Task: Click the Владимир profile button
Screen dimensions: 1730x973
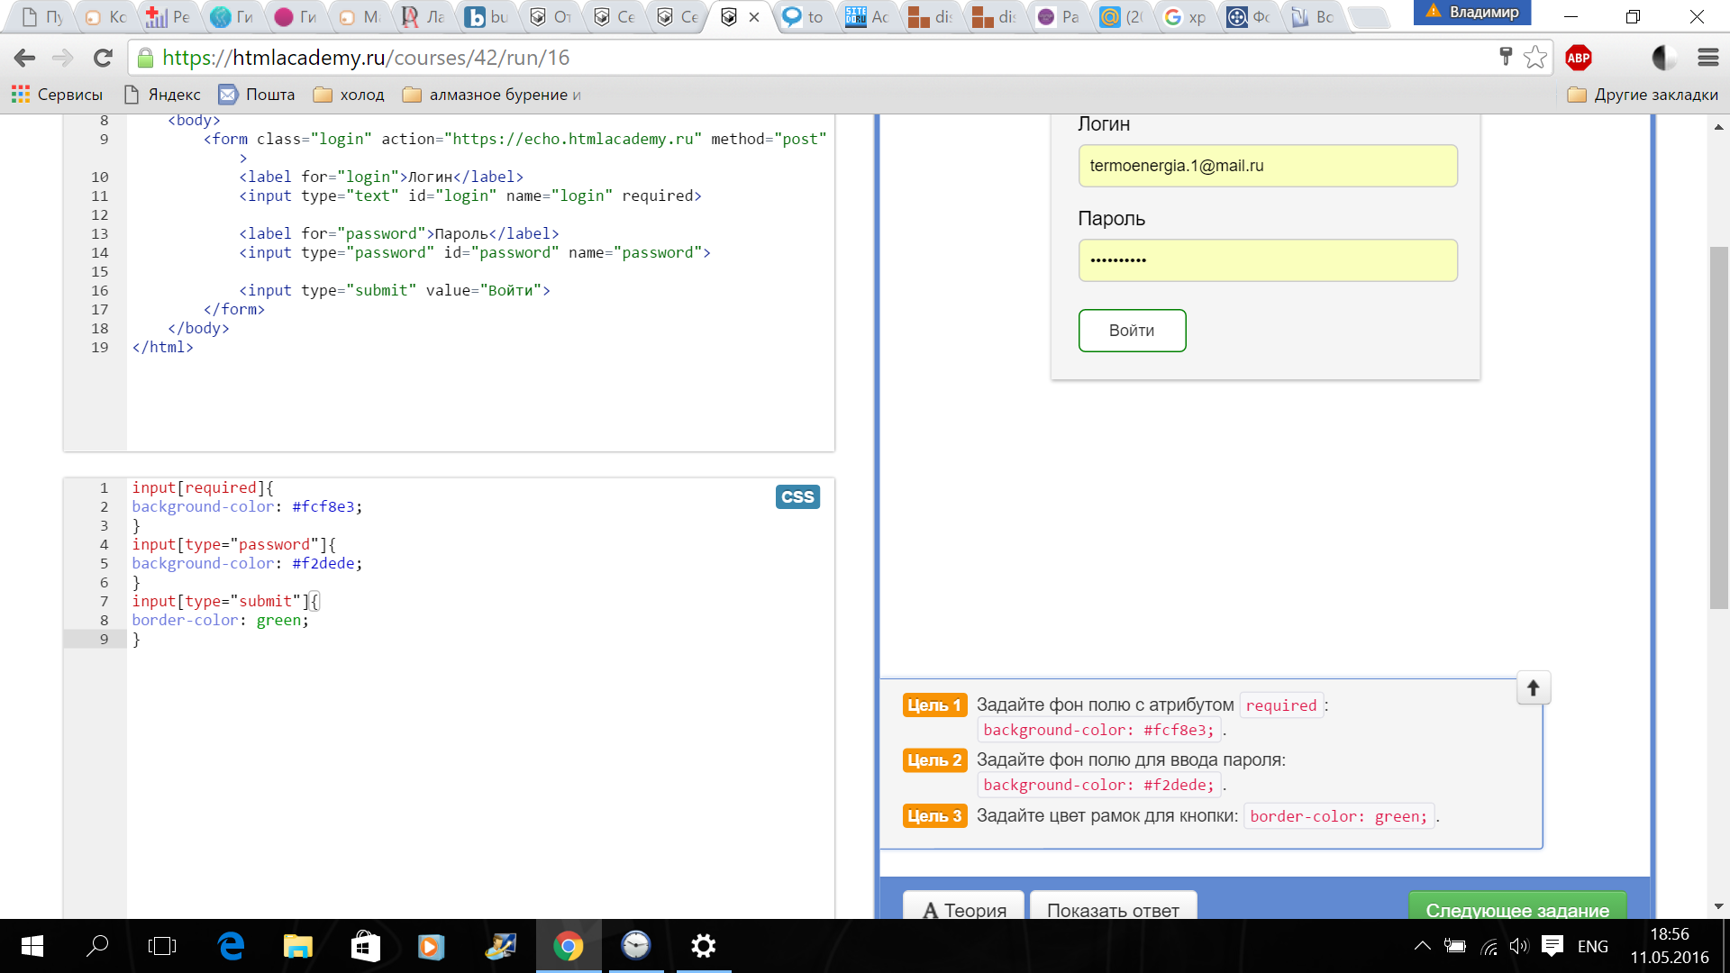Action: coord(1472,13)
